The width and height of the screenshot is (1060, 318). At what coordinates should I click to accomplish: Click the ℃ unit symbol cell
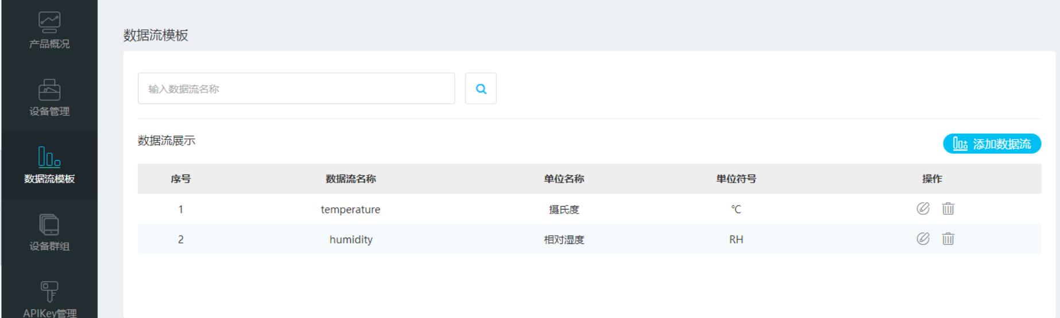(x=736, y=210)
